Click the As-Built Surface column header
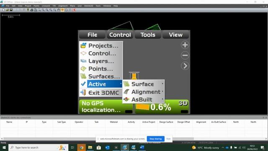Screen dimensions: 268x151 click(219, 122)
